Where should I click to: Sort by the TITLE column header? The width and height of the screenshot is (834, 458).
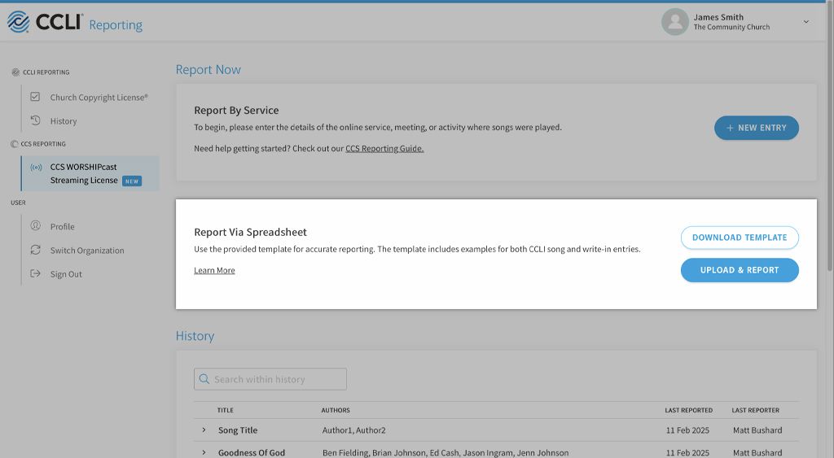[225, 410]
